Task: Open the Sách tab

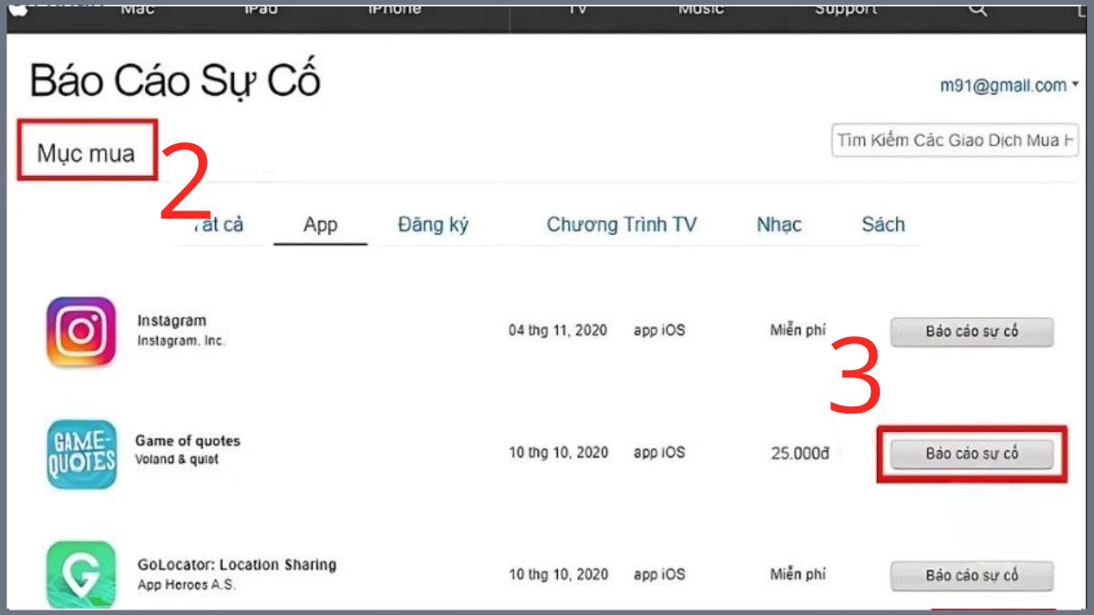Action: point(882,225)
